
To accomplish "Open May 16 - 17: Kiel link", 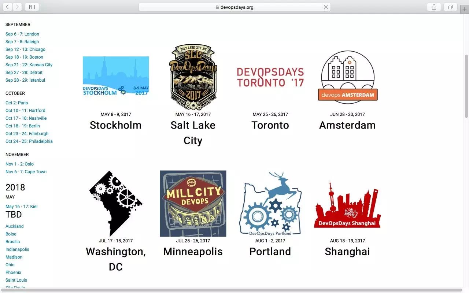I will 21,207.
